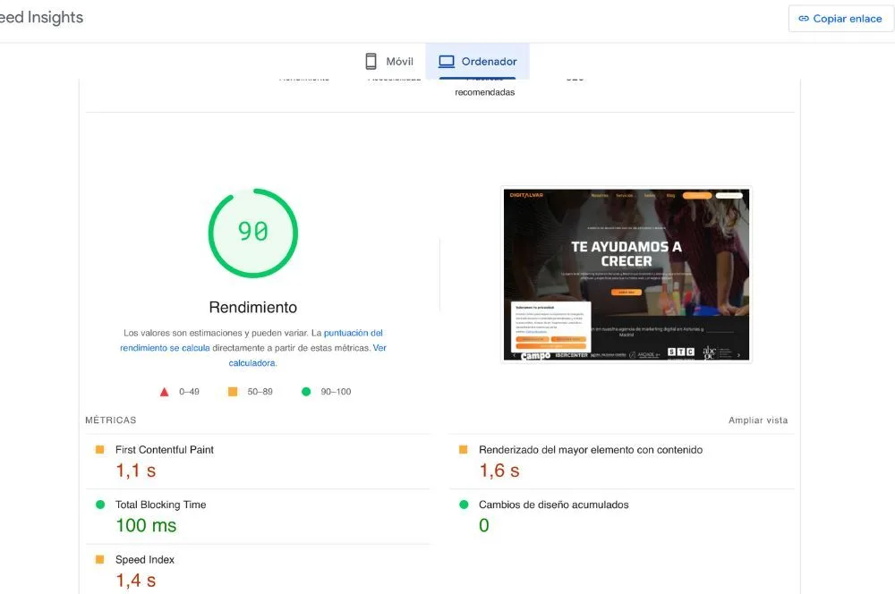Click the performance score gauge showing 90
895x594 pixels.
tap(253, 233)
